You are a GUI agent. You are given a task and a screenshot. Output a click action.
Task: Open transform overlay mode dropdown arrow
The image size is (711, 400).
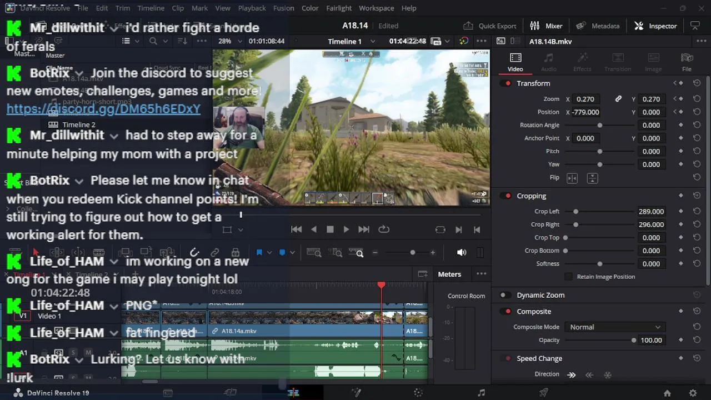[241, 229]
